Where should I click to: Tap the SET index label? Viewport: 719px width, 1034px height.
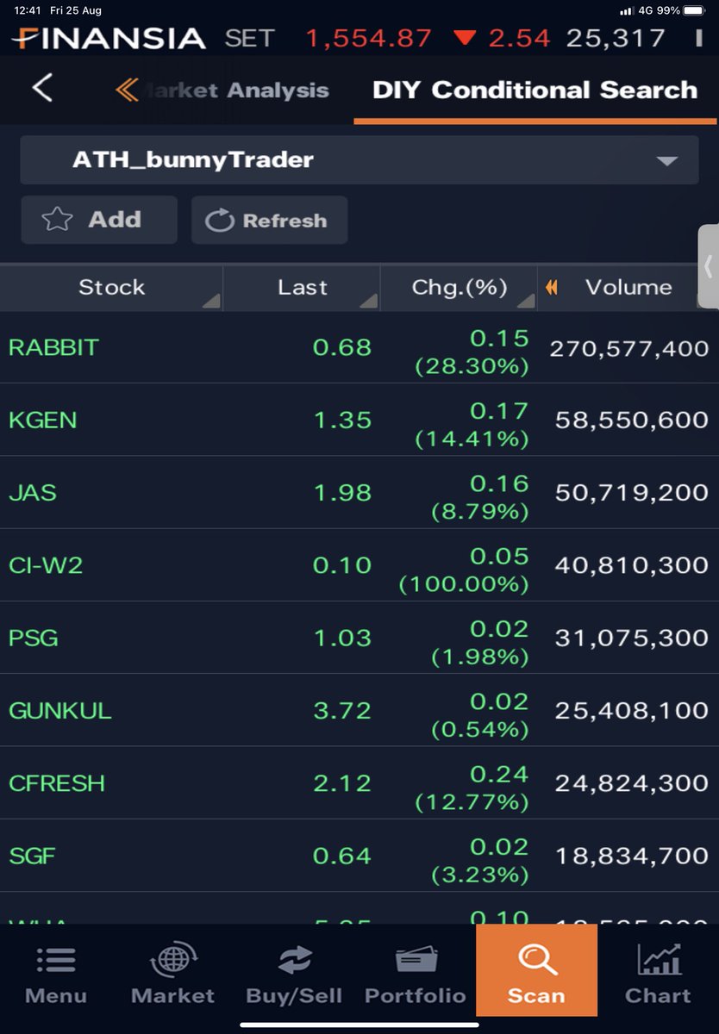point(249,38)
